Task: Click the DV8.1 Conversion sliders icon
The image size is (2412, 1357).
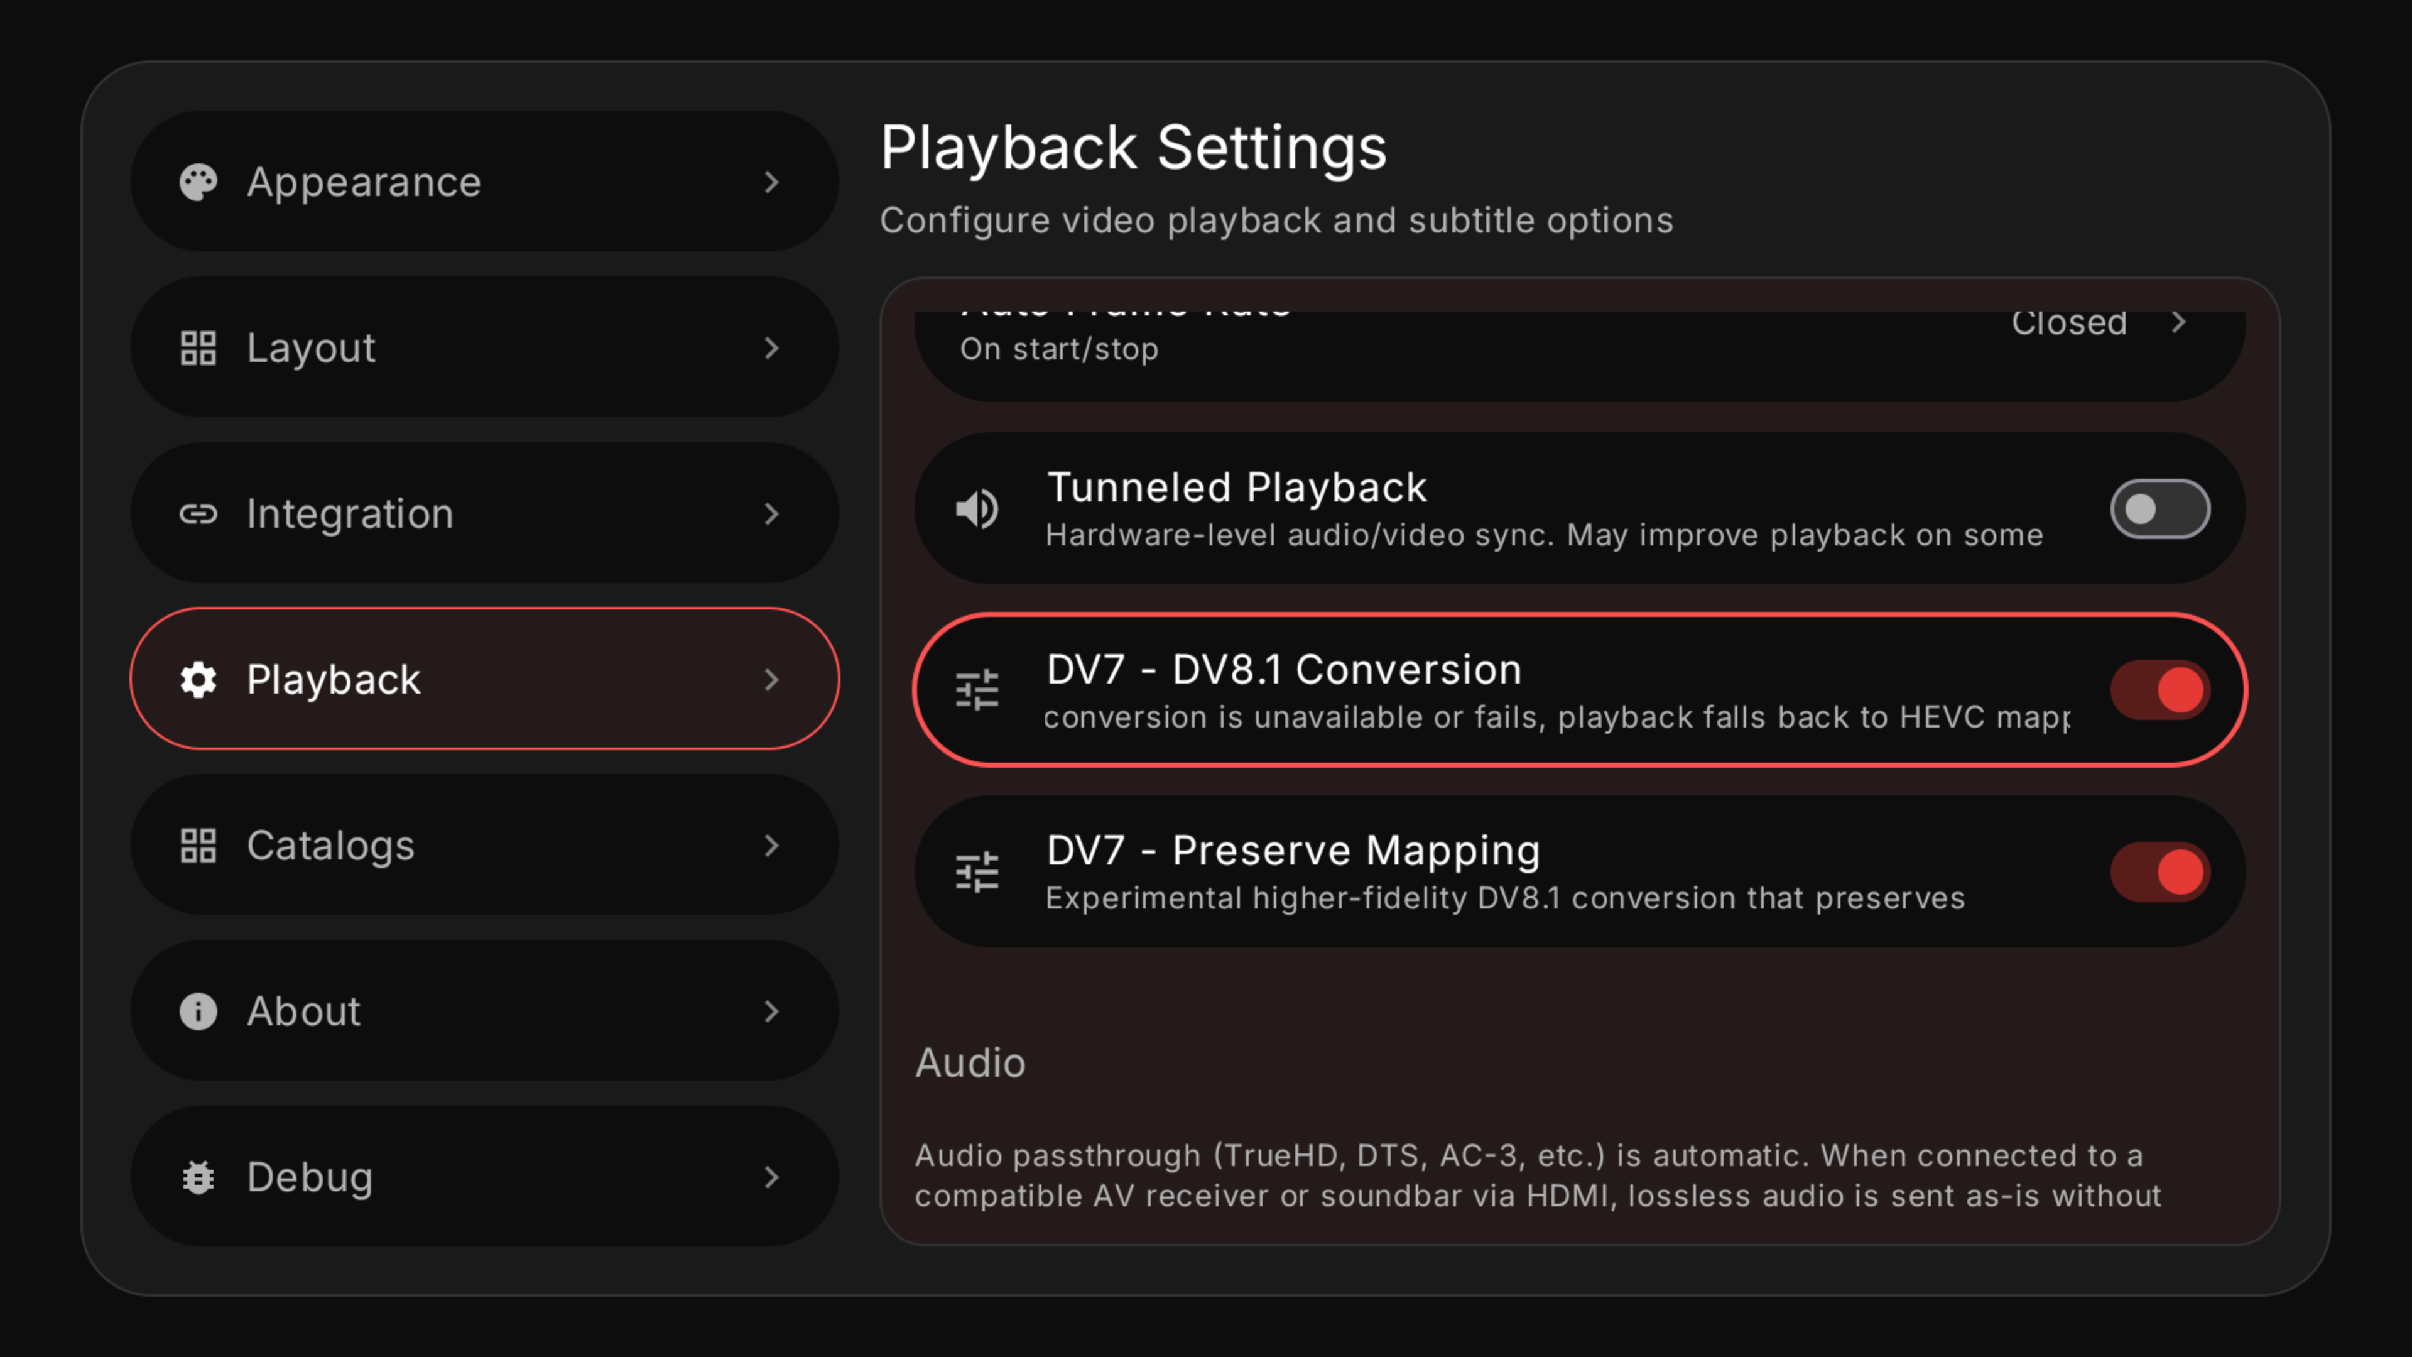Action: point(977,690)
